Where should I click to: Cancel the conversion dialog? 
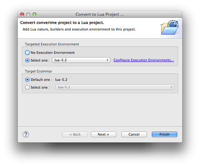coord(134,134)
